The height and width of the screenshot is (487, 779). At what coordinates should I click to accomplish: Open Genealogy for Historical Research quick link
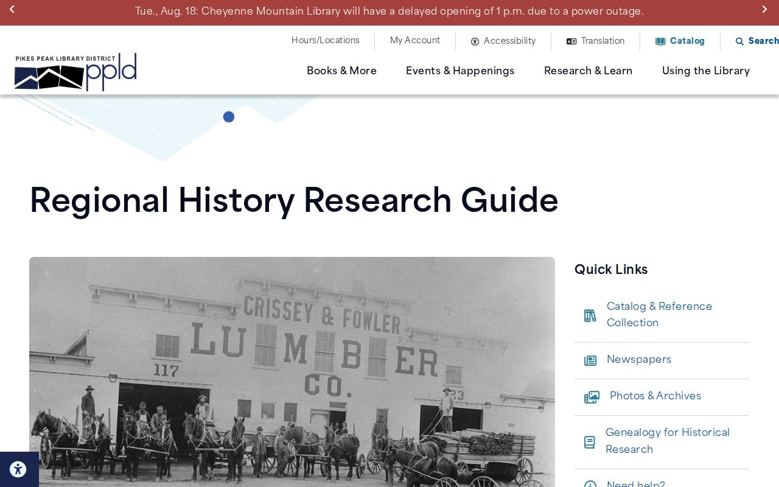(x=668, y=441)
